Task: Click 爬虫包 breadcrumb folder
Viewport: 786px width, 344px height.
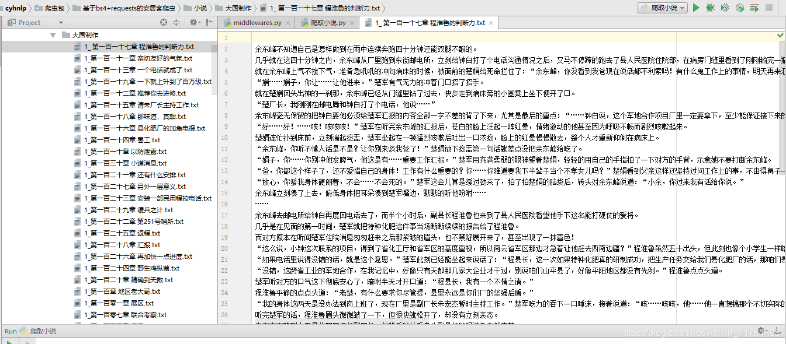Action: click(x=50, y=8)
